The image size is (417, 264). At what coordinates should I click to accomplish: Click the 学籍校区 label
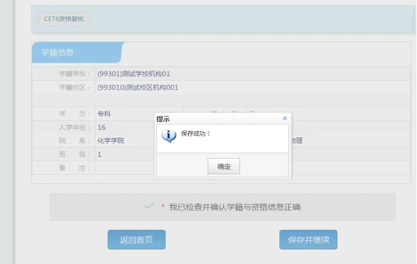(x=75, y=88)
